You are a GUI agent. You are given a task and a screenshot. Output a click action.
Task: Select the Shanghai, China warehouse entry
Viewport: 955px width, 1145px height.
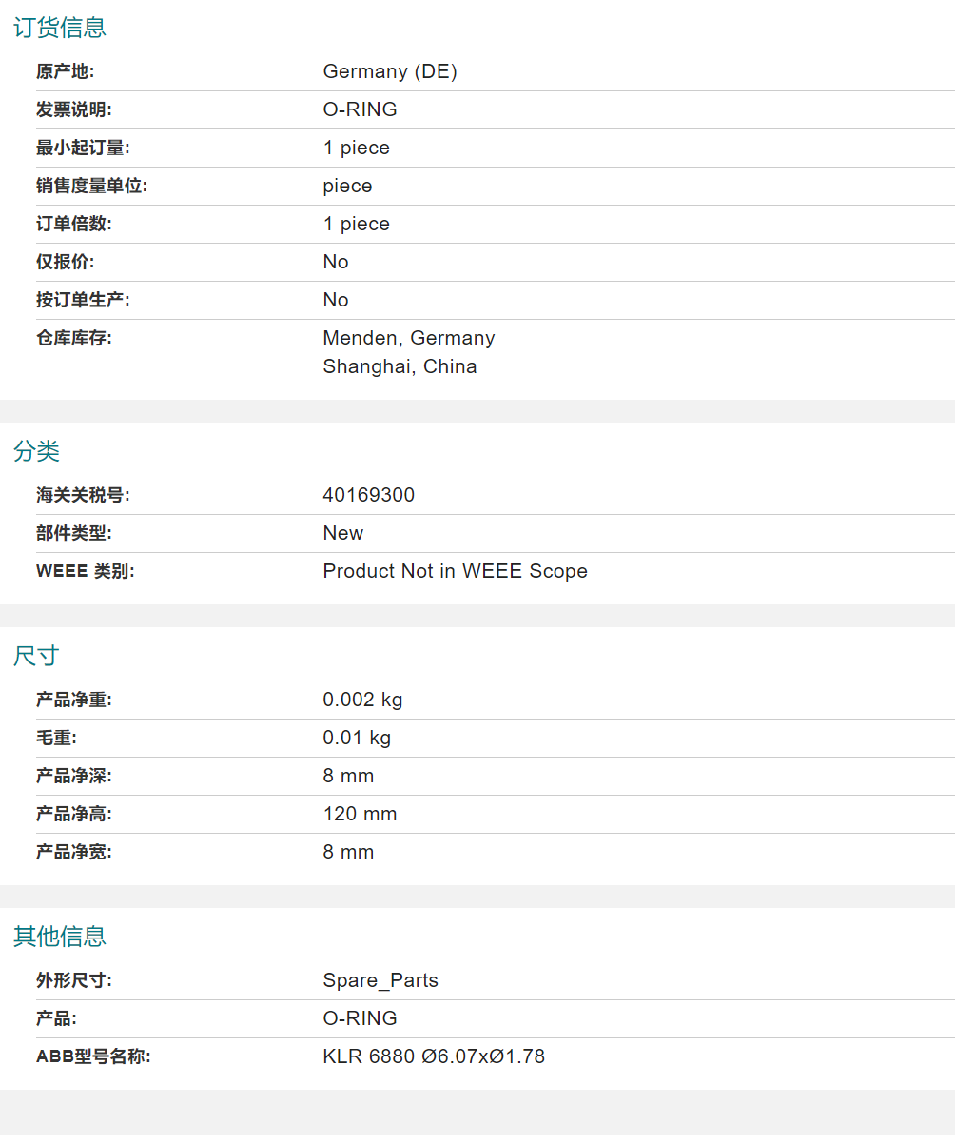400,366
